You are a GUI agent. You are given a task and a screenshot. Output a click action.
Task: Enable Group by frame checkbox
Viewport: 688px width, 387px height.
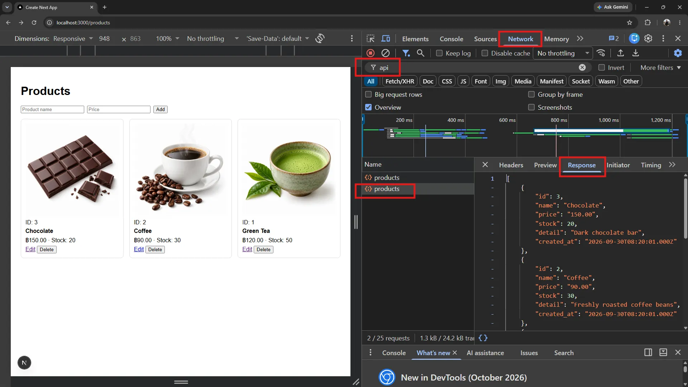(x=531, y=95)
